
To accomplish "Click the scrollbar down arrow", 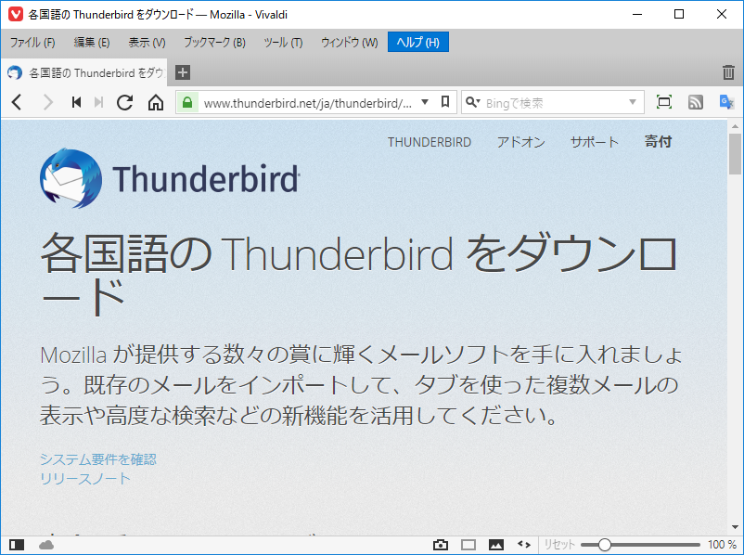I will point(735,527).
